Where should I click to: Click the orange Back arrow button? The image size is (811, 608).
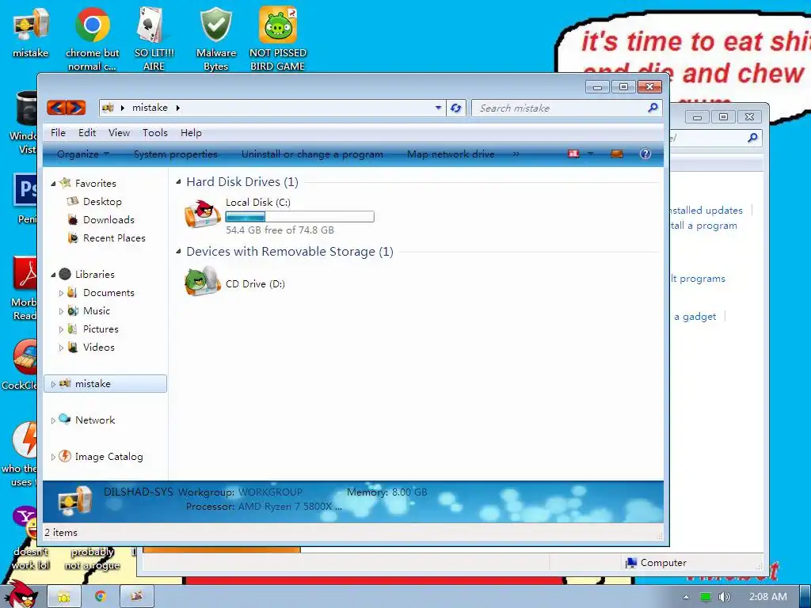click(56, 108)
